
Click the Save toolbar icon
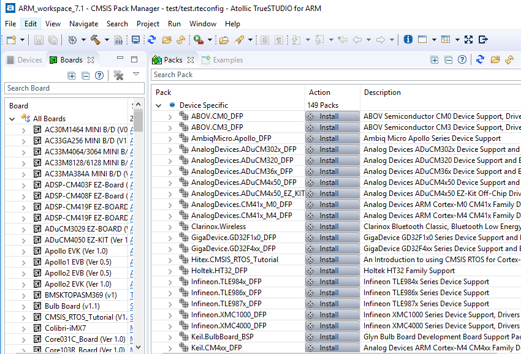[39, 40]
